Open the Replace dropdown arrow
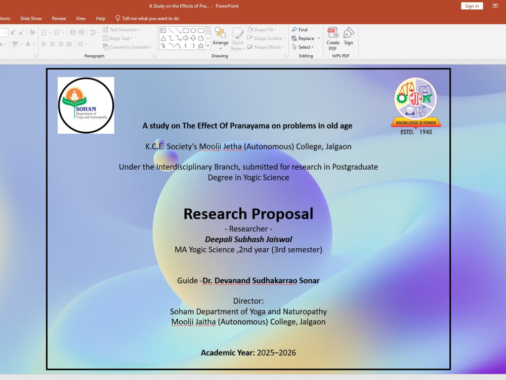The height and width of the screenshot is (380, 506). point(319,38)
